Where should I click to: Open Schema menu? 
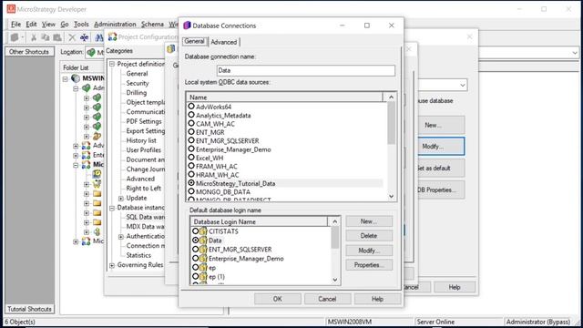tap(152, 25)
